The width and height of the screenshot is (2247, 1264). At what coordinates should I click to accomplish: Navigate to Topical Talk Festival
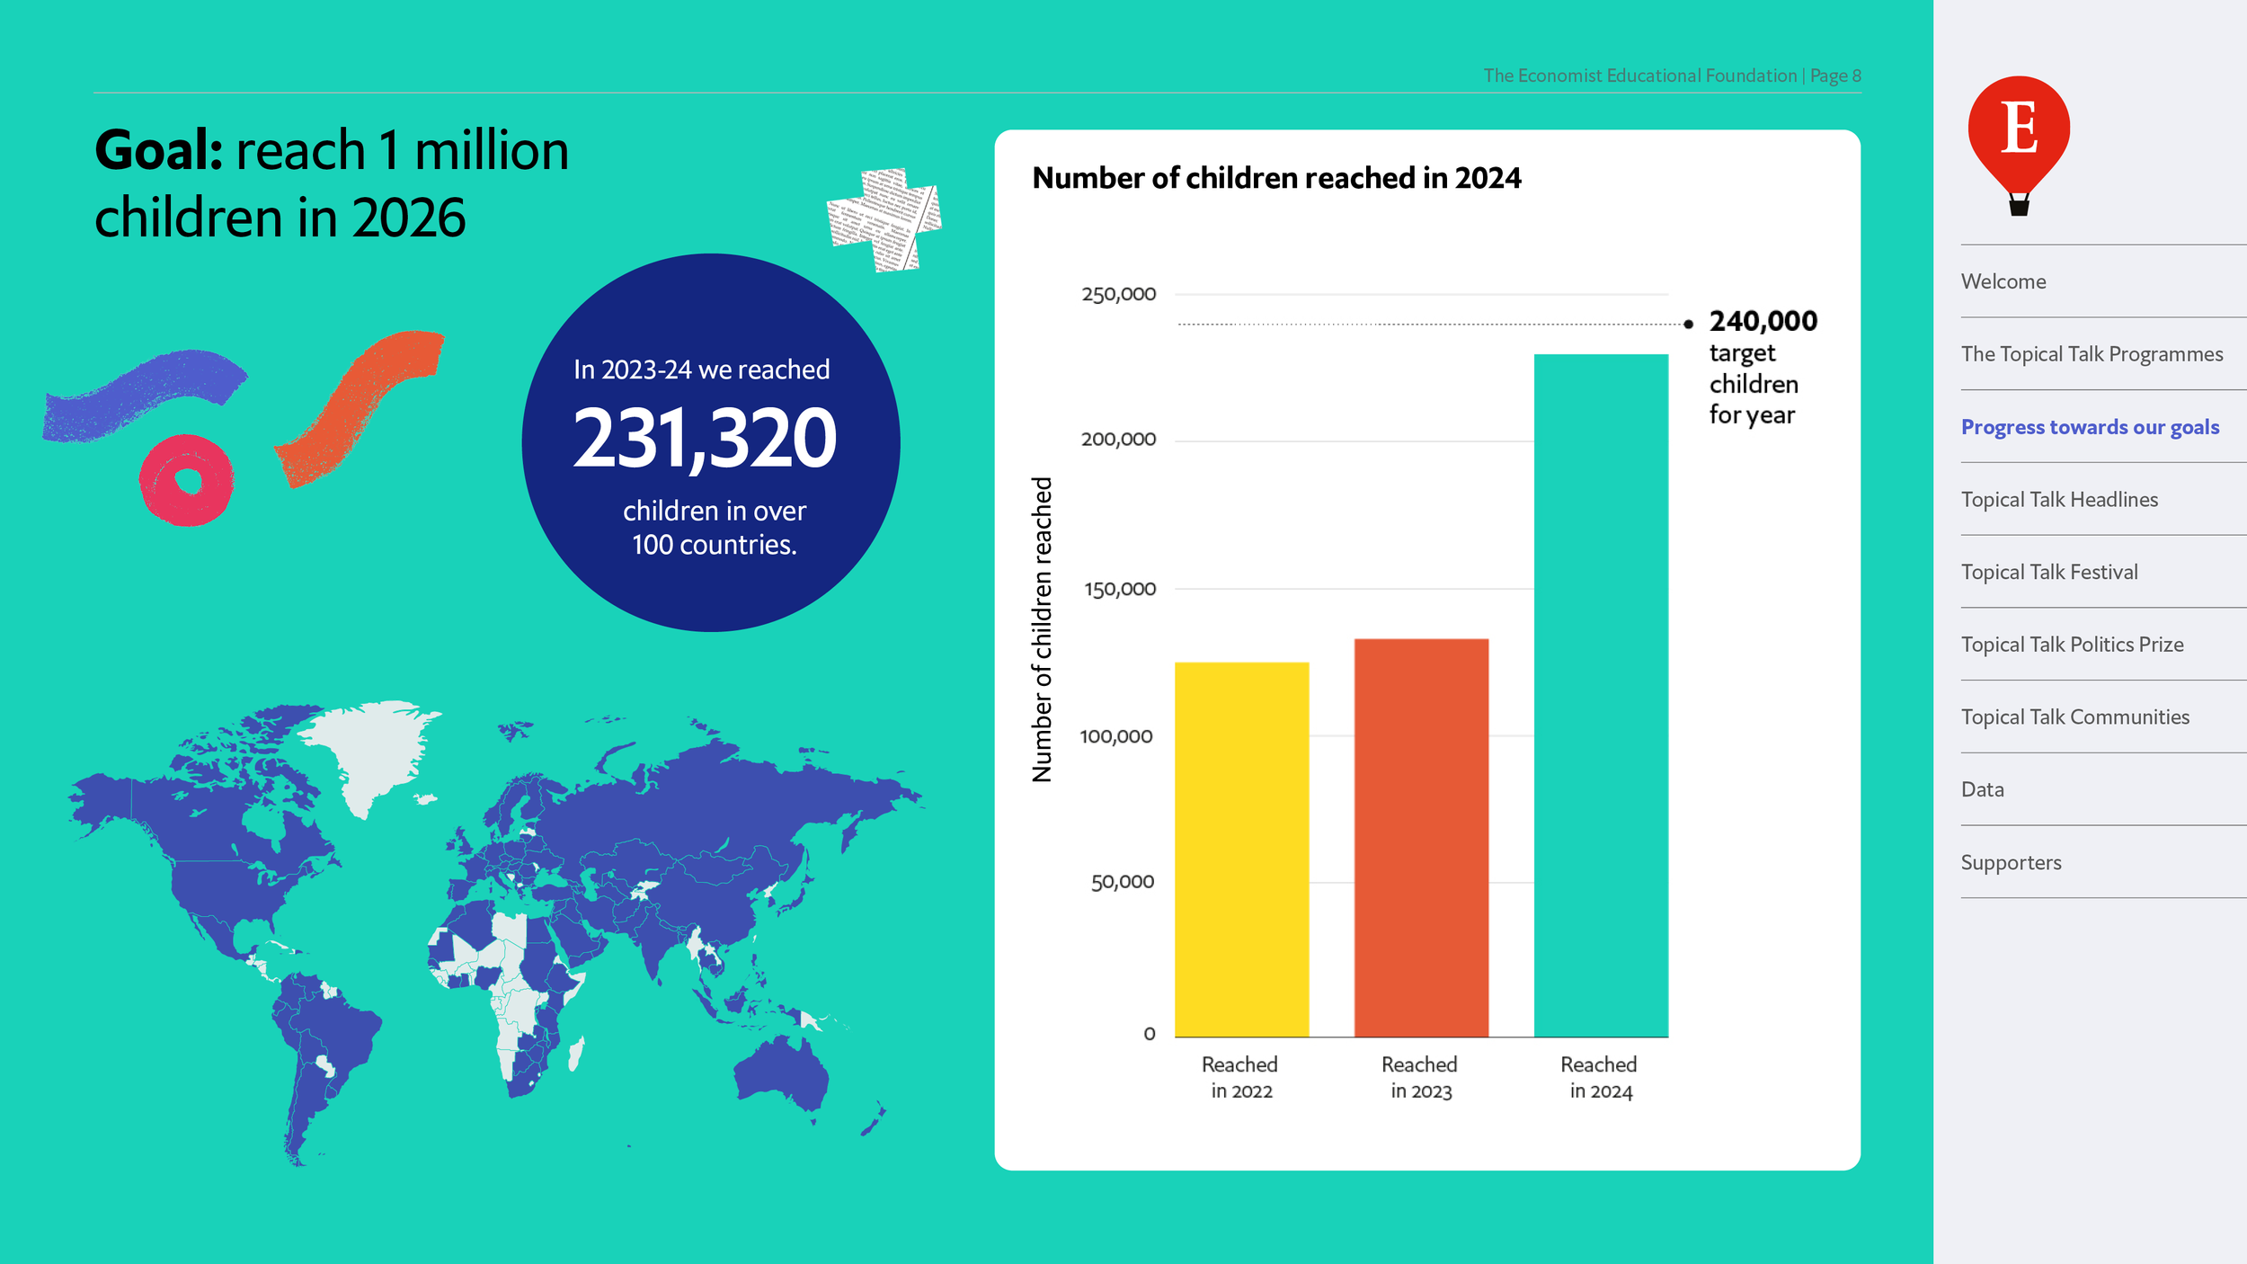tap(2049, 572)
